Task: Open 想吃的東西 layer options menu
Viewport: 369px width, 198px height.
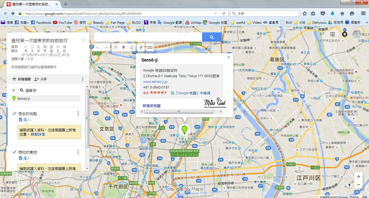Action: point(78,152)
